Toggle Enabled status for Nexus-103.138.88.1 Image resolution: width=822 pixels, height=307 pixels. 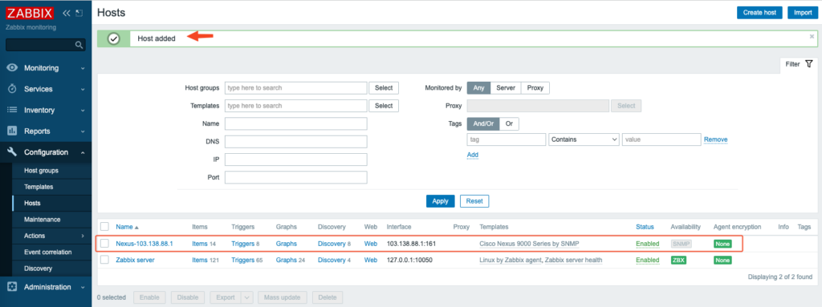[x=648, y=244]
